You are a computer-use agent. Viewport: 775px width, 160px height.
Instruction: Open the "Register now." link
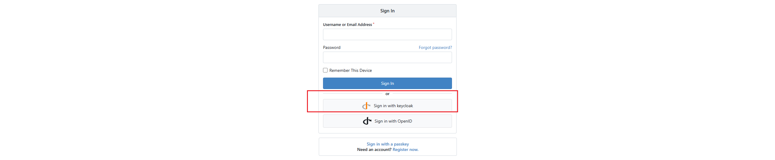pyautogui.click(x=405, y=149)
